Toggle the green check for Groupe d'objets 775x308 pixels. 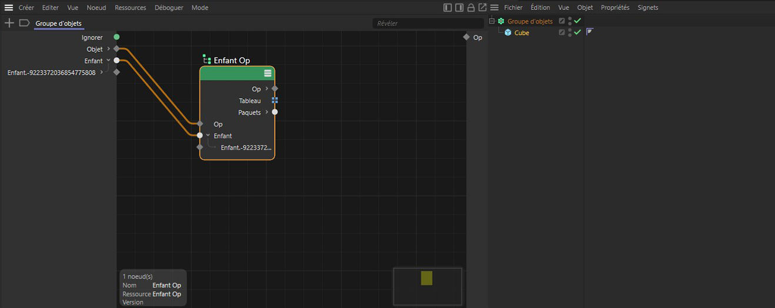pyautogui.click(x=577, y=21)
